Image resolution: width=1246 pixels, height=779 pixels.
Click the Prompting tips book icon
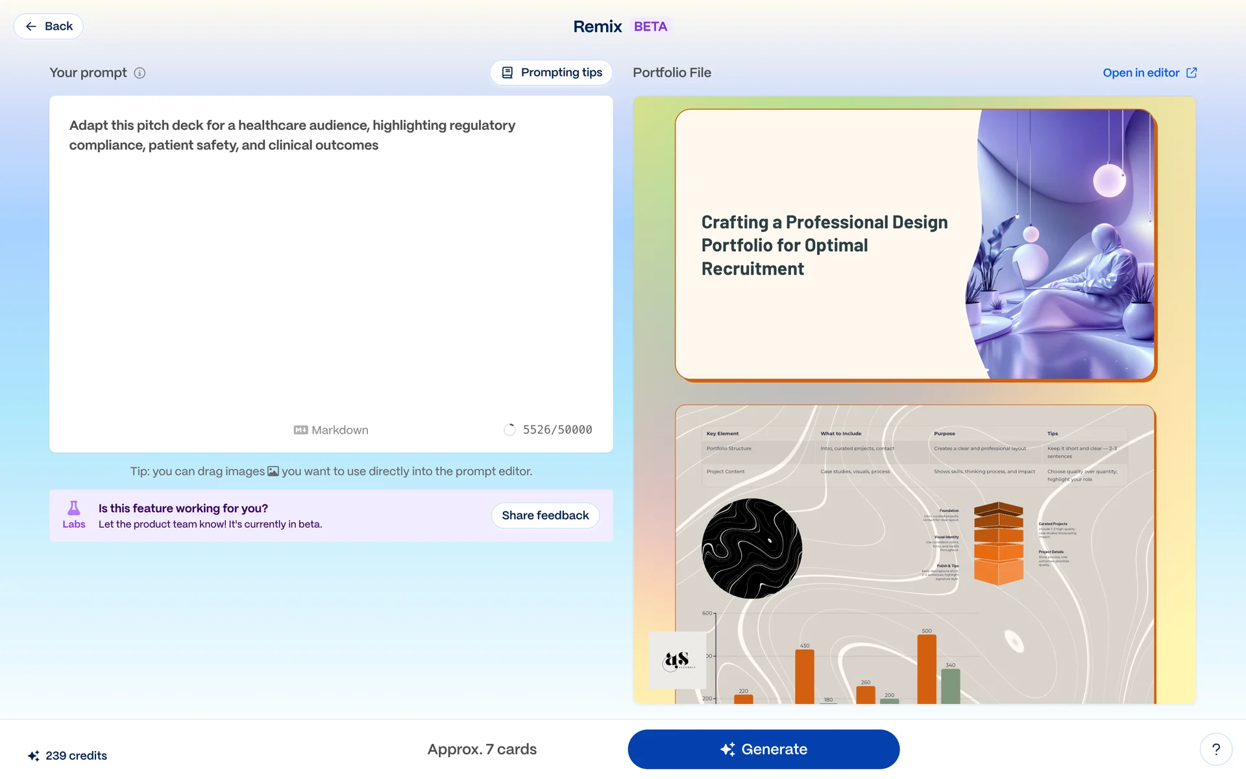click(x=507, y=73)
